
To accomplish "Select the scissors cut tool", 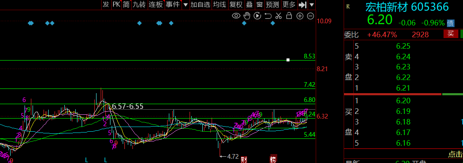I will (x=278, y=16).
